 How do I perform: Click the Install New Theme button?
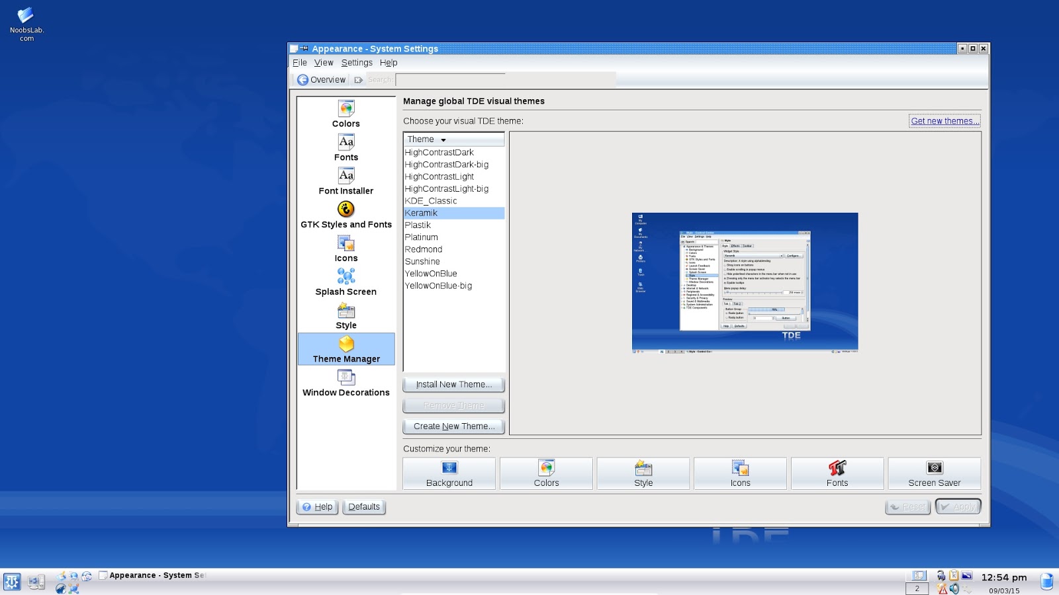(x=453, y=384)
